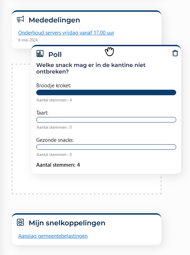Click the total Aantal stemmen: 4 text
Screen dimensions: 190x255
(x=58, y=165)
